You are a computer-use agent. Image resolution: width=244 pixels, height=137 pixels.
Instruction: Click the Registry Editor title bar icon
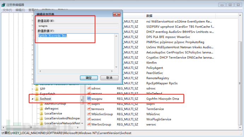(4, 5)
